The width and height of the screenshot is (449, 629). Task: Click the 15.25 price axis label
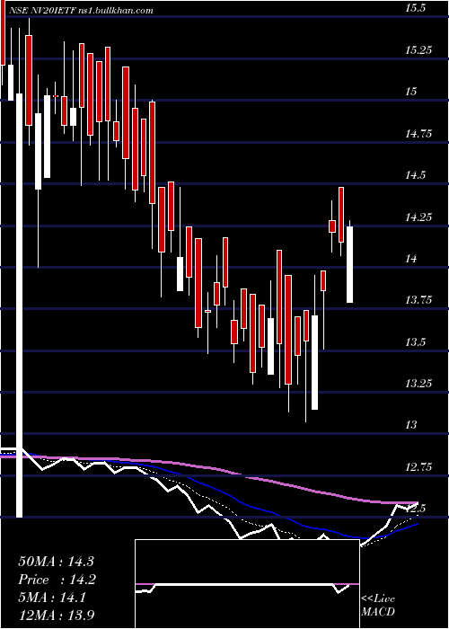coord(418,50)
